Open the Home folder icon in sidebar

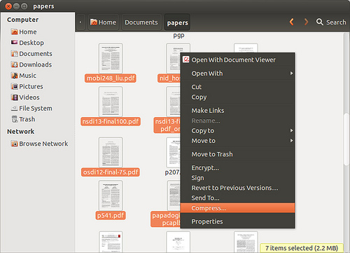[15, 32]
